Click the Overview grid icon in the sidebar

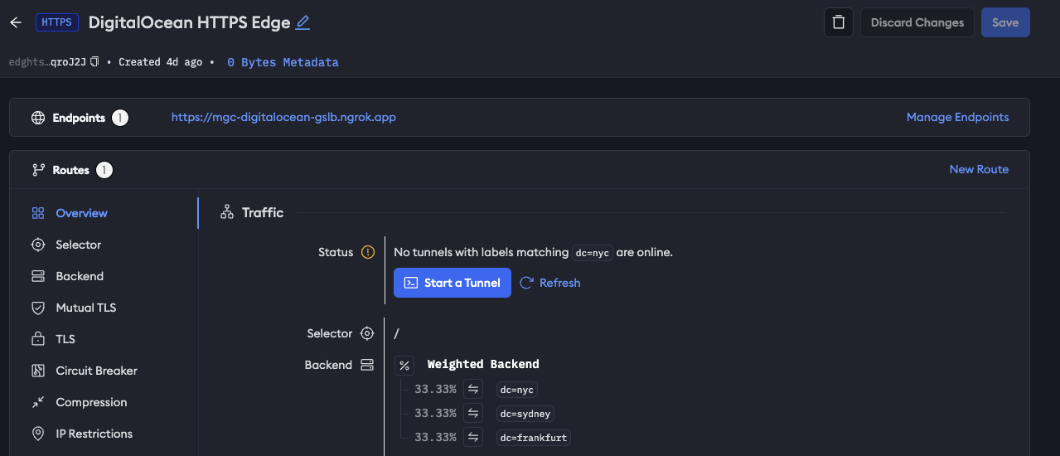pyautogui.click(x=38, y=213)
